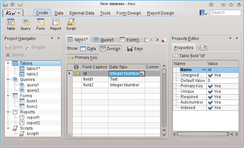Switch to Data view mode
Image resolution: width=244 pixels, height=148 pixels.
(88, 49)
